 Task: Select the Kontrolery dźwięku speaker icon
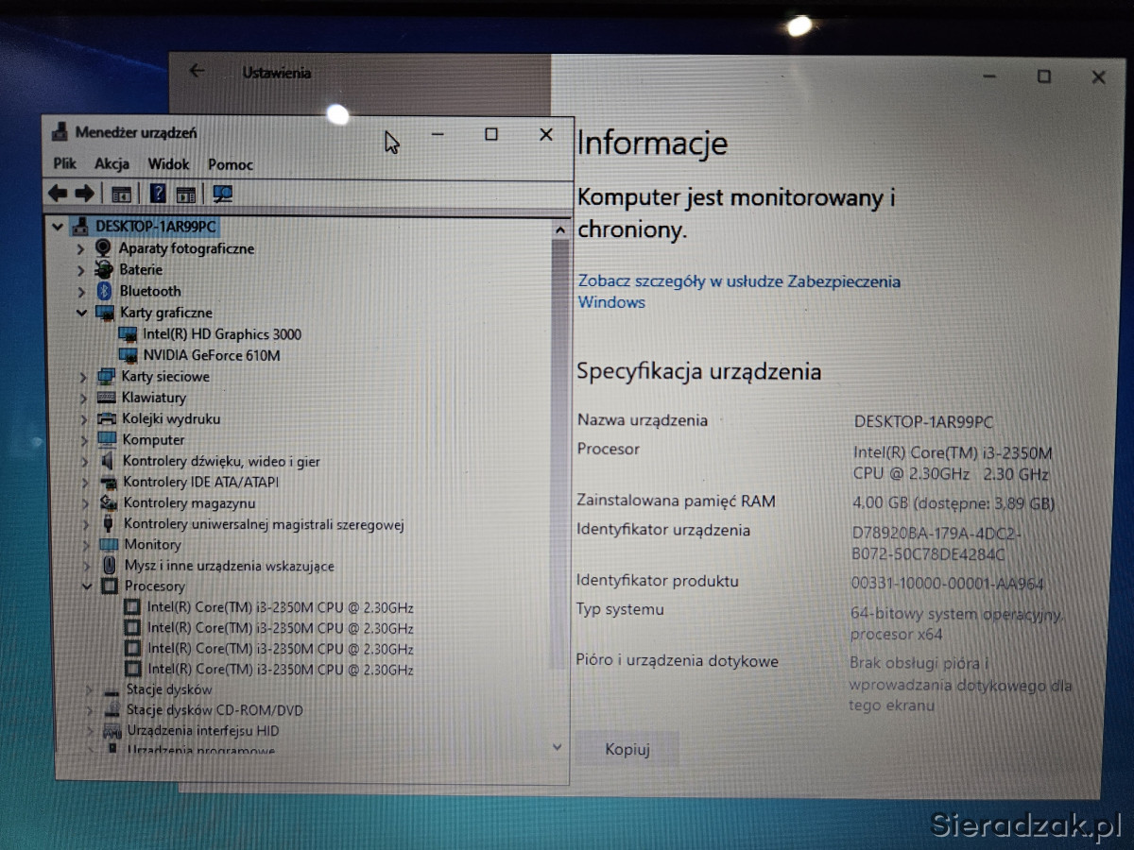coord(108,462)
